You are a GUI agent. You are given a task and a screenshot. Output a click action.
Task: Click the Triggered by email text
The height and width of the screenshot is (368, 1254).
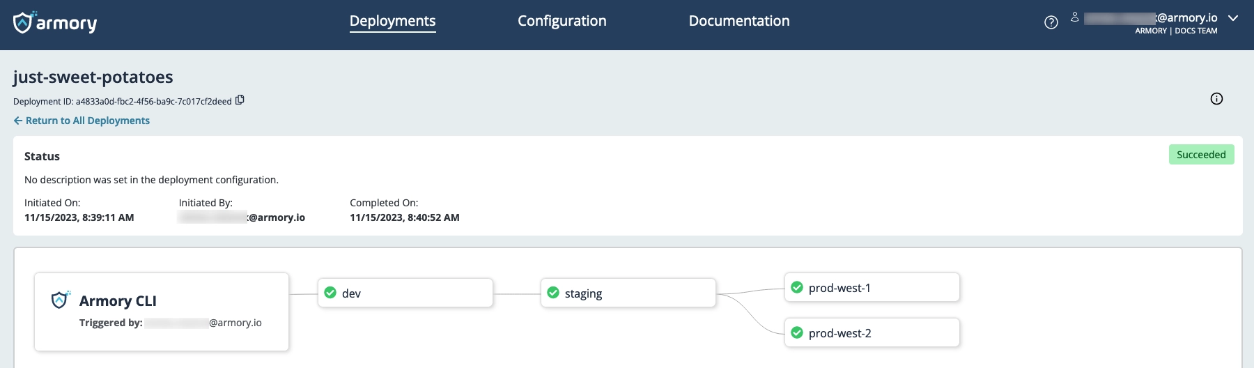point(203,323)
